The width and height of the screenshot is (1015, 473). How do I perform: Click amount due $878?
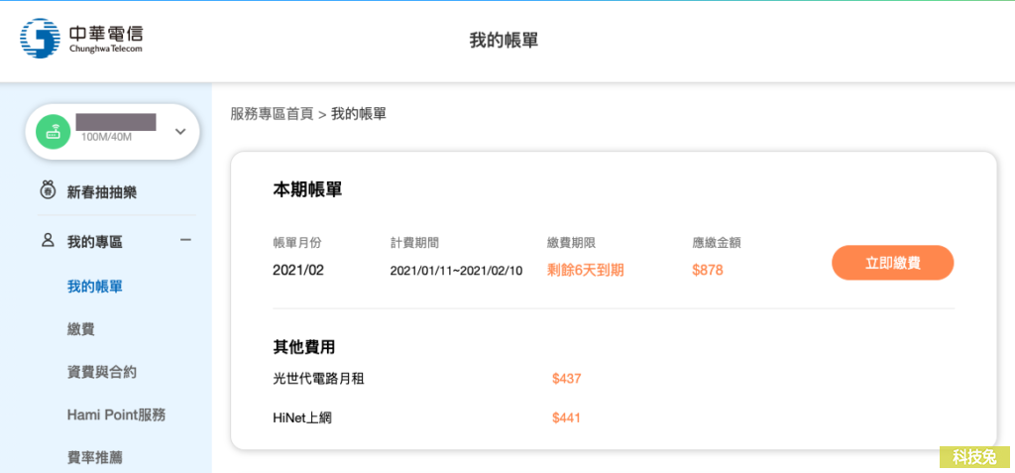coord(708,270)
